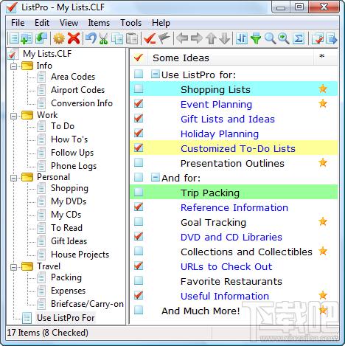Viewport: 345px width, 346px height.
Task: Select the Airport Codes list
Action: [77, 90]
